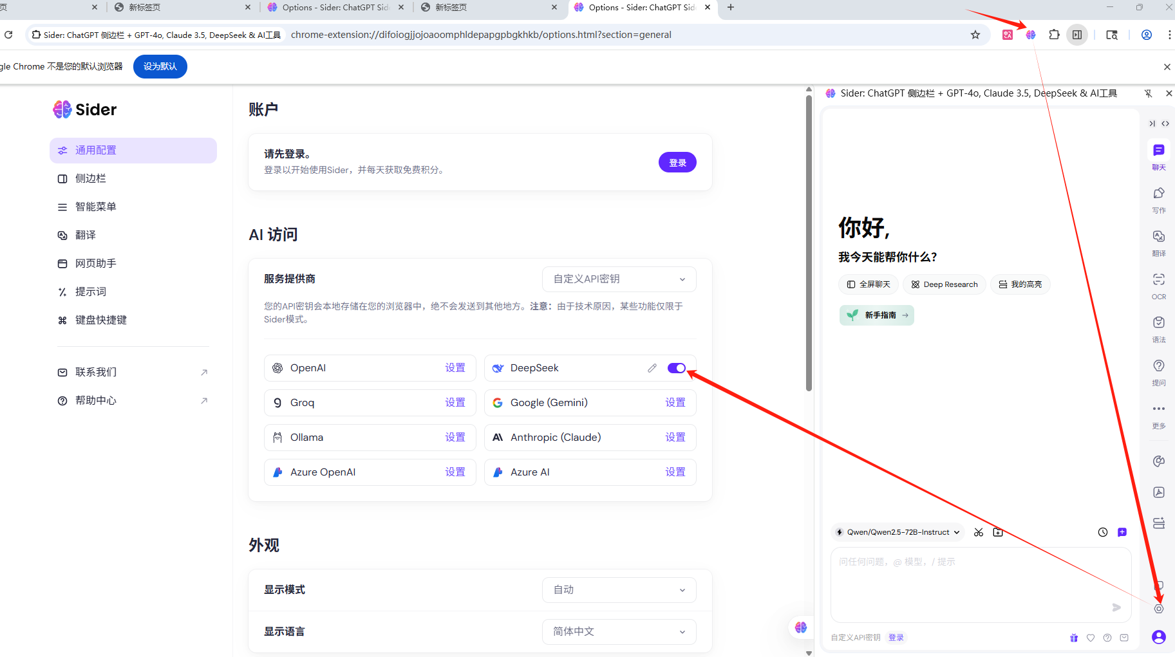Click the send arrow in the chat input
1175x657 pixels.
point(1116,607)
